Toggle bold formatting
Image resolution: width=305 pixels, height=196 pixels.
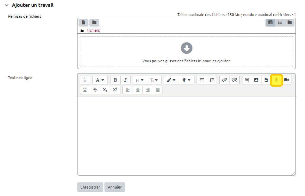pyautogui.click(x=115, y=80)
